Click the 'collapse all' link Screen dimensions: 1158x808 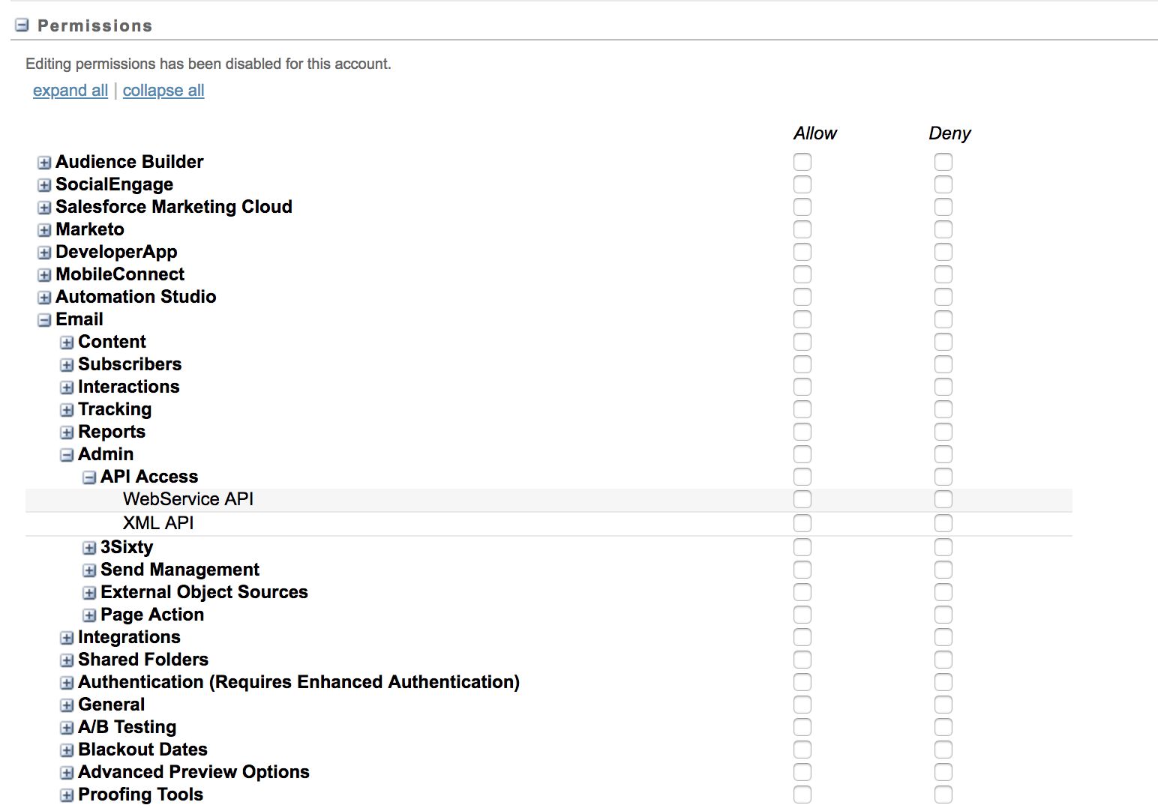point(163,90)
